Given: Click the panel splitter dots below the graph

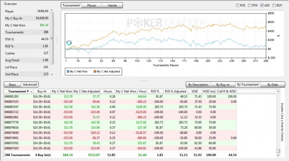Looking at the screenshot, I should 144,80.
